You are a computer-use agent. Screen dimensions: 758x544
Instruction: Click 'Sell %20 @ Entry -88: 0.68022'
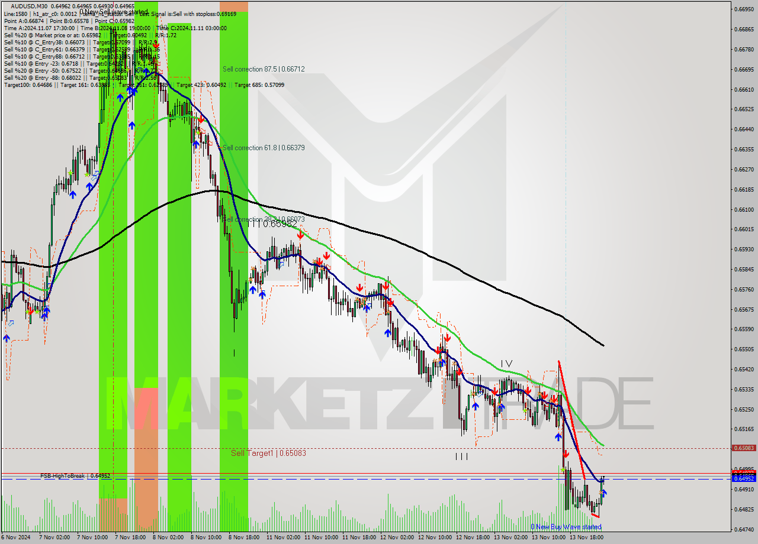tap(42, 77)
